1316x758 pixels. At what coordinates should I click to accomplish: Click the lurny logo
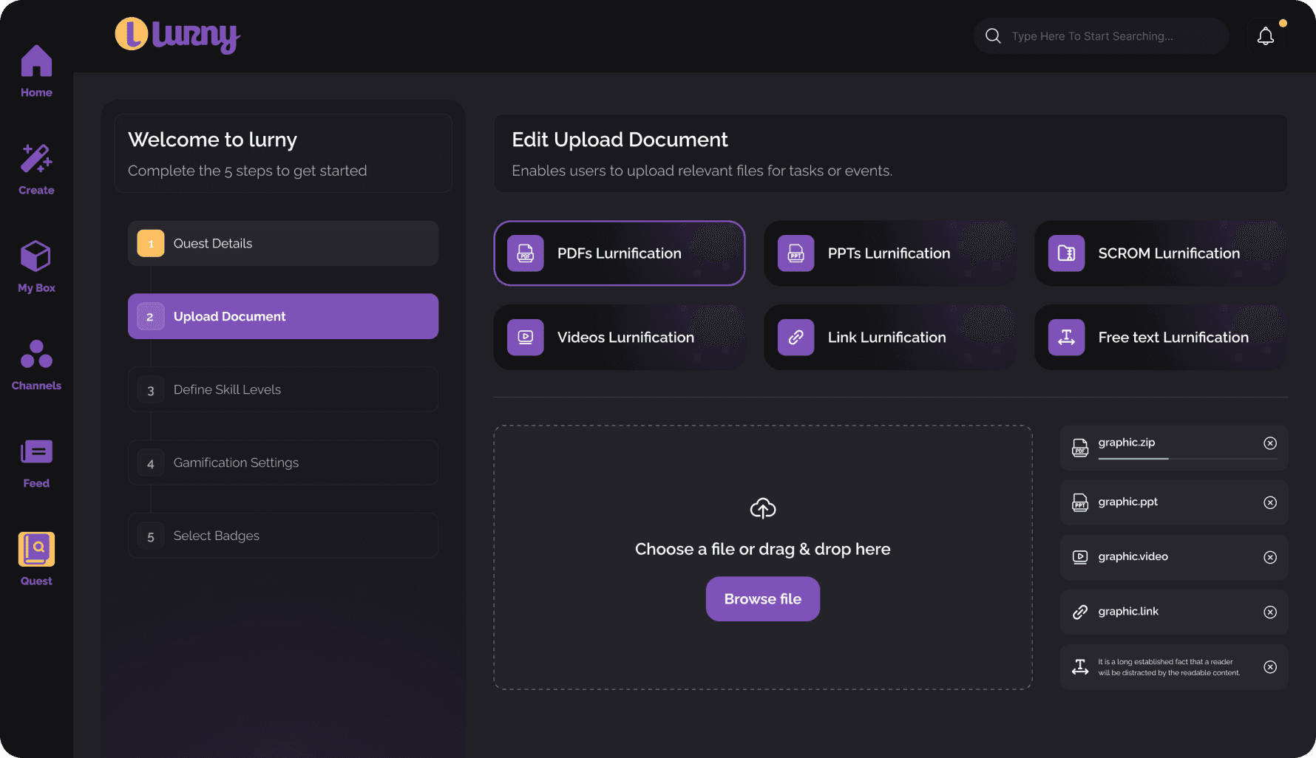(177, 35)
